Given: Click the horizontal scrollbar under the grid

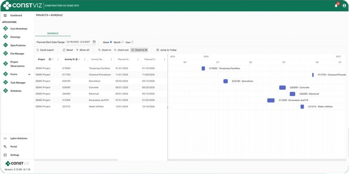Looking at the screenshot, I should click(76, 160).
